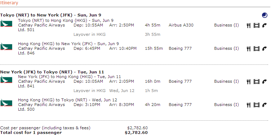Click Cathay Pacific logo beside flight 846
Screen dimensions: 271x135
click(x=6, y=47)
